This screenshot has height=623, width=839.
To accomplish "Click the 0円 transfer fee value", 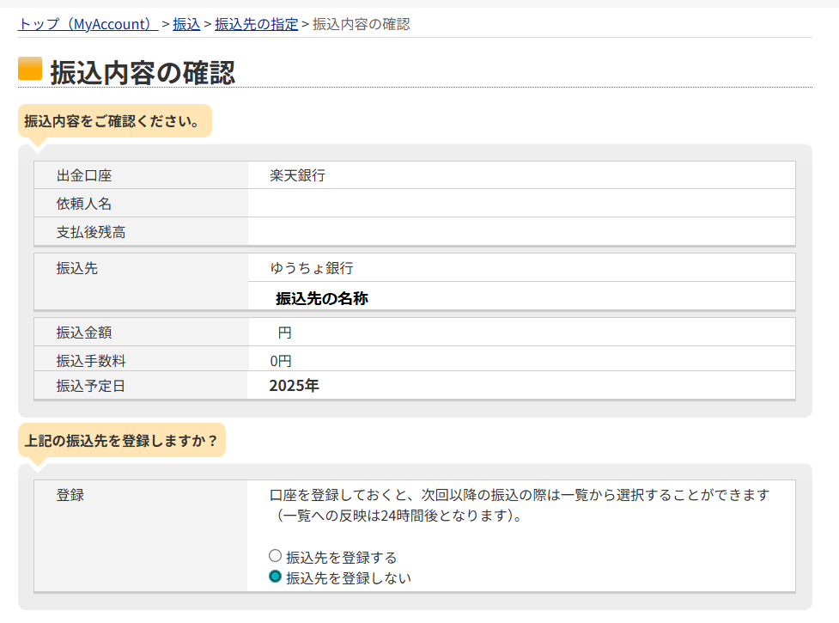I will (x=280, y=361).
